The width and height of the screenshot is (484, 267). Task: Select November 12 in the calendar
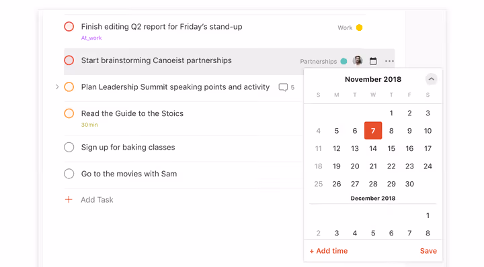[337, 148]
